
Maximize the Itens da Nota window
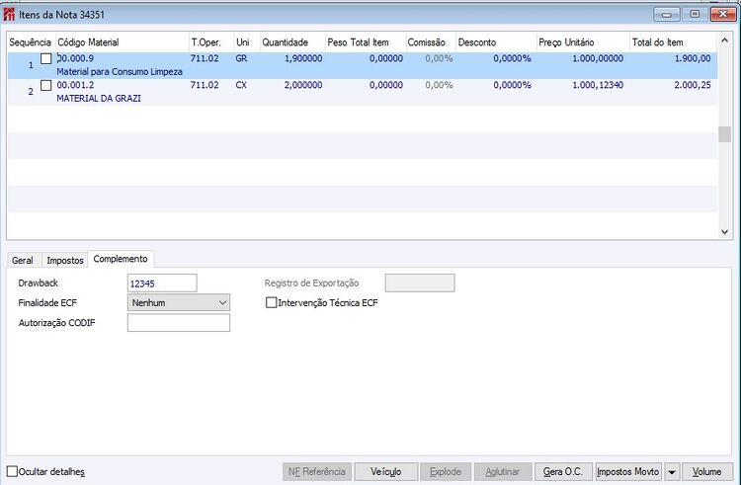[695, 15]
